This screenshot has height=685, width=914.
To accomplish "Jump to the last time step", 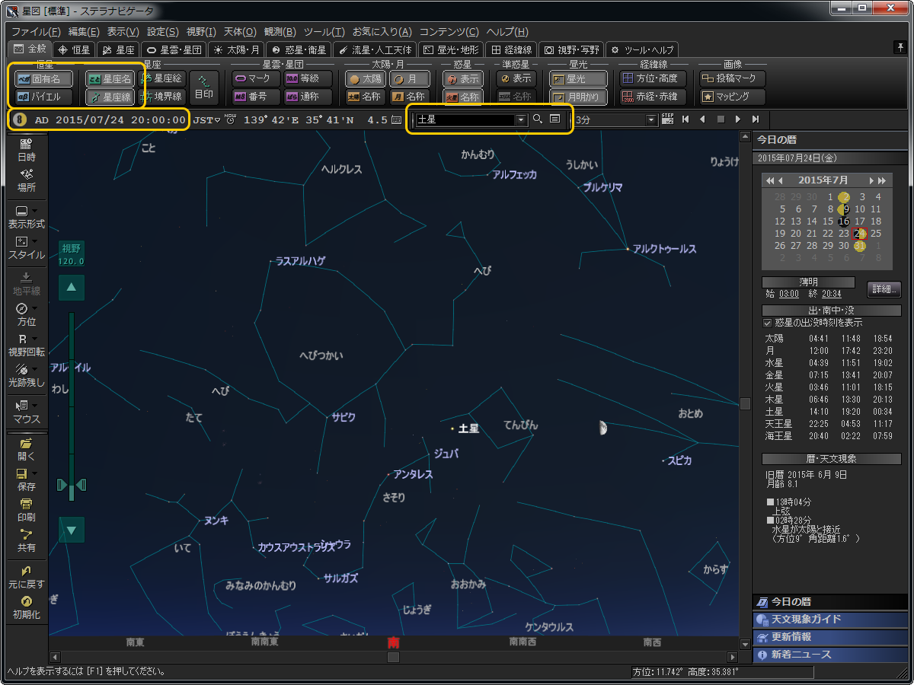I will tap(756, 119).
